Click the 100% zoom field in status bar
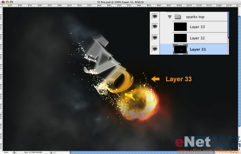241x154 pixels. tap(6, 152)
